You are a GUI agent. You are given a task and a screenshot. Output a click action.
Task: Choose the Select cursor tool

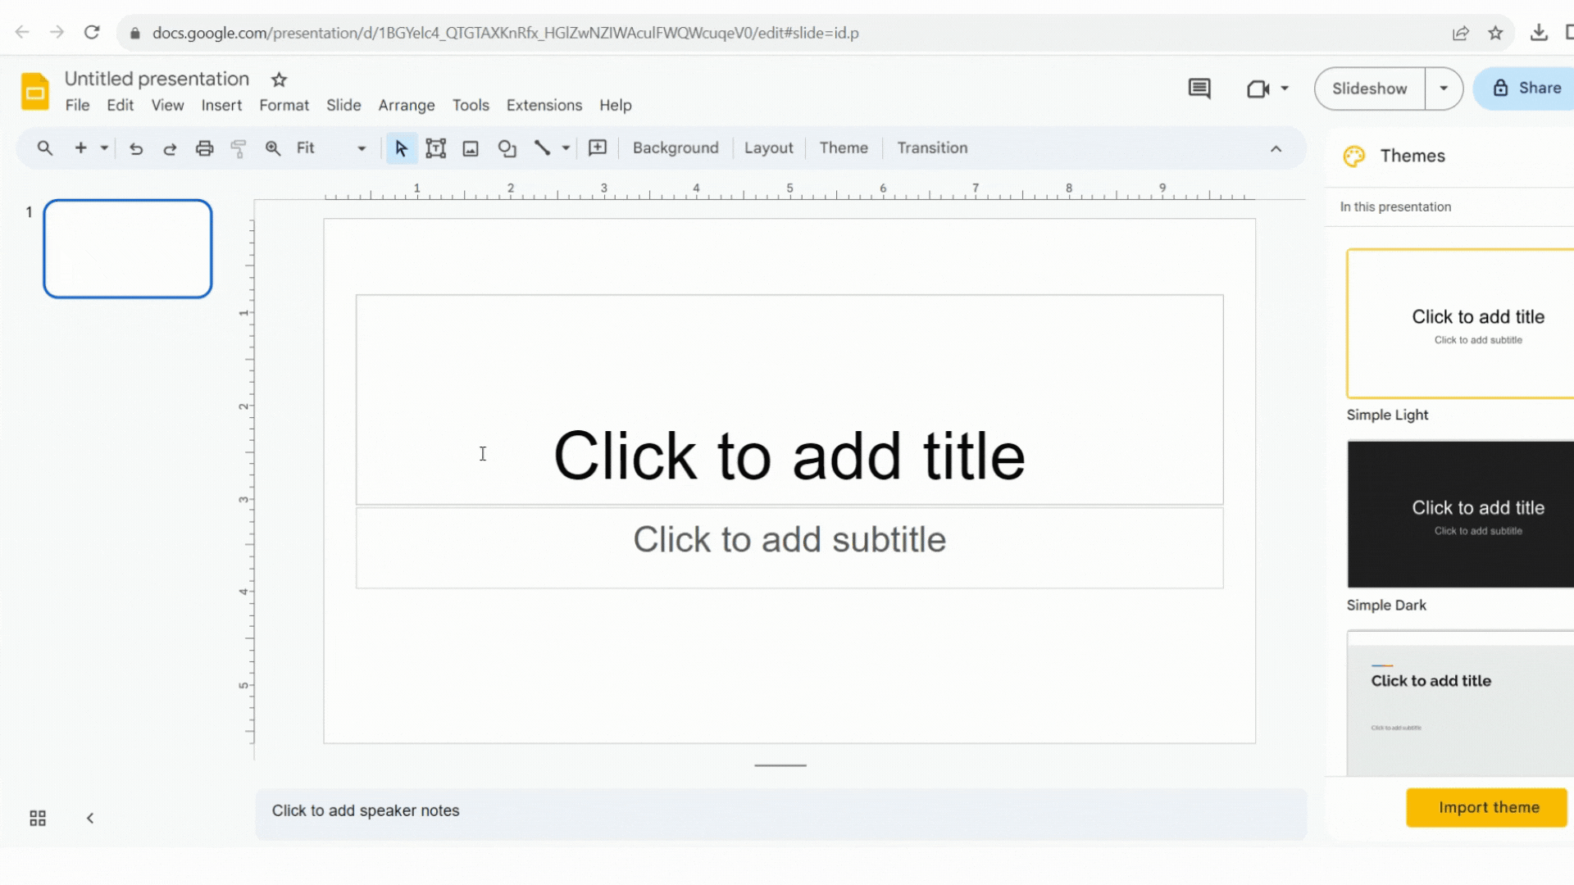tap(401, 148)
